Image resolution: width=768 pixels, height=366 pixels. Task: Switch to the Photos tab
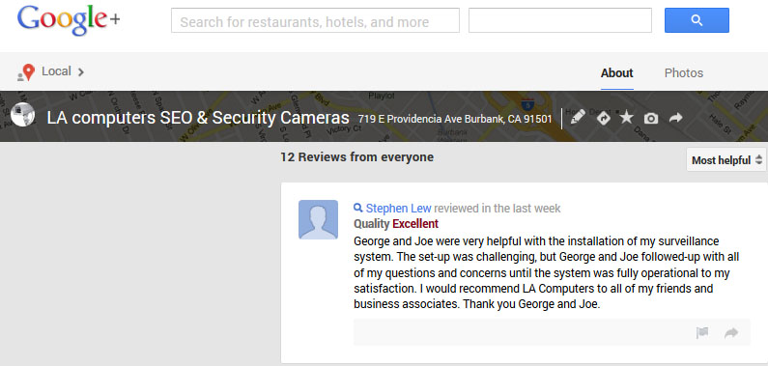[x=683, y=72]
